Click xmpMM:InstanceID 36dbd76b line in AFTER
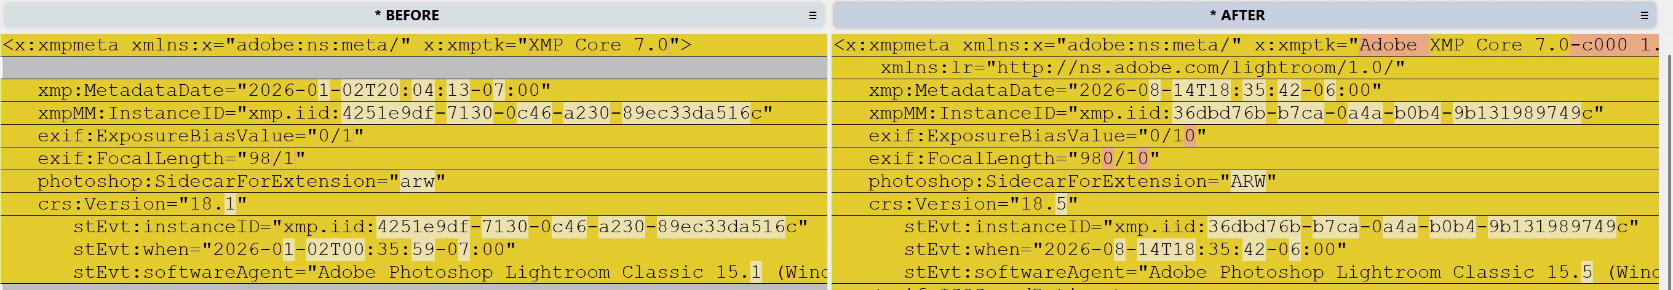 coord(1245,113)
